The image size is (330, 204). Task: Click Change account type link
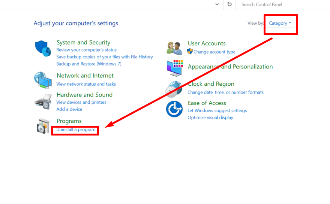(214, 52)
